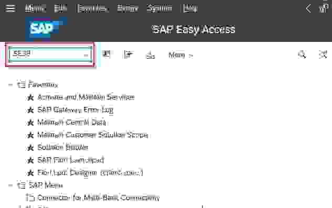Click the SAP Menu folder icon
Screen dimensions: 332x208
21,185
